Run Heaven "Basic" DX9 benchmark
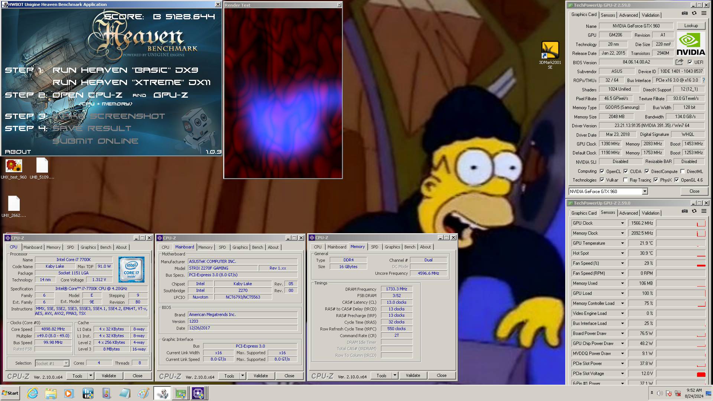Screen dimensions: 713x401 125,70
